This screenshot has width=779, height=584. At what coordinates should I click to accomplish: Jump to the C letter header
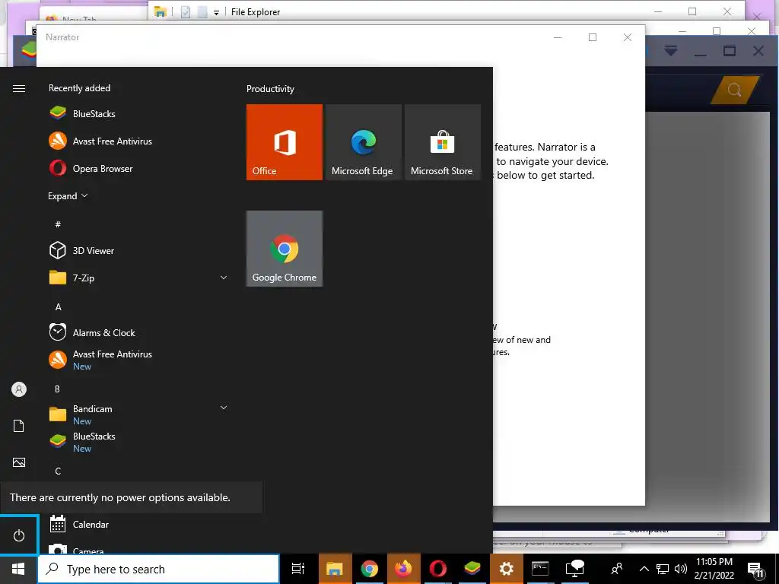[58, 471]
